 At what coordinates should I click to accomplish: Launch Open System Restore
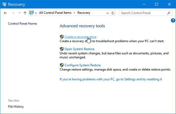[79, 49]
